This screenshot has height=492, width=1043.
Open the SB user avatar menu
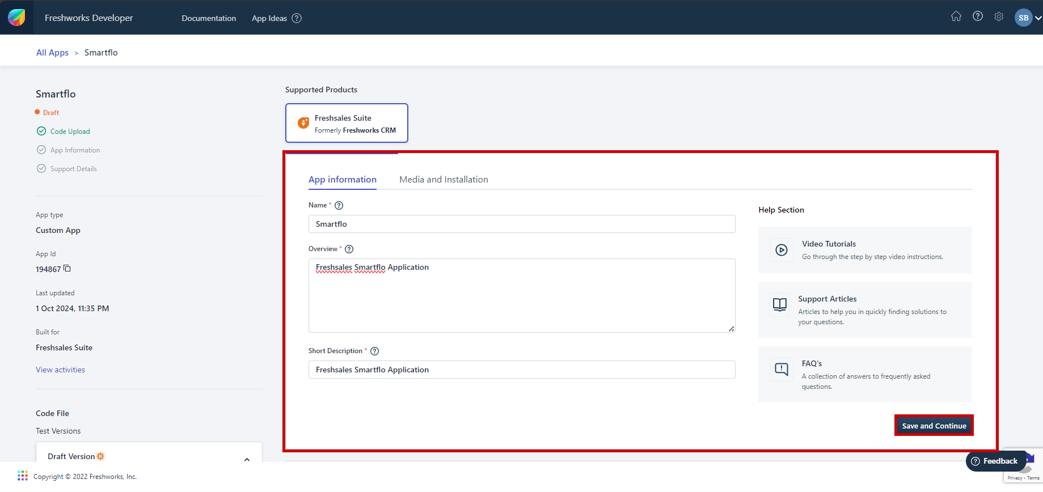1024,18
